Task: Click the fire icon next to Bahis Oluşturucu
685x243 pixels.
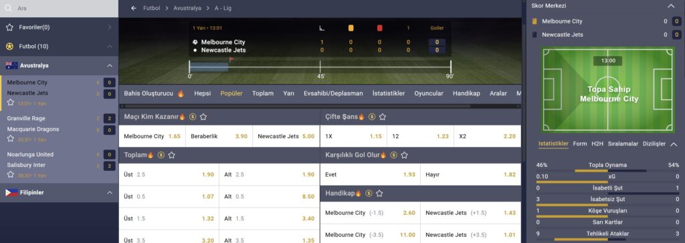Action: click(181, 93)
